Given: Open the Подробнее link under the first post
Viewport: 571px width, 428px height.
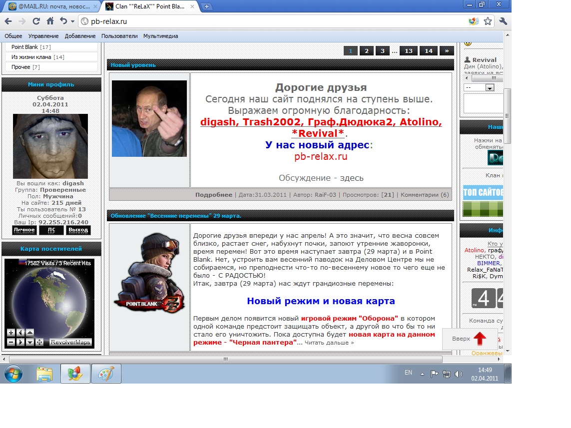Looking at the screenshot, I should (213, 195).
